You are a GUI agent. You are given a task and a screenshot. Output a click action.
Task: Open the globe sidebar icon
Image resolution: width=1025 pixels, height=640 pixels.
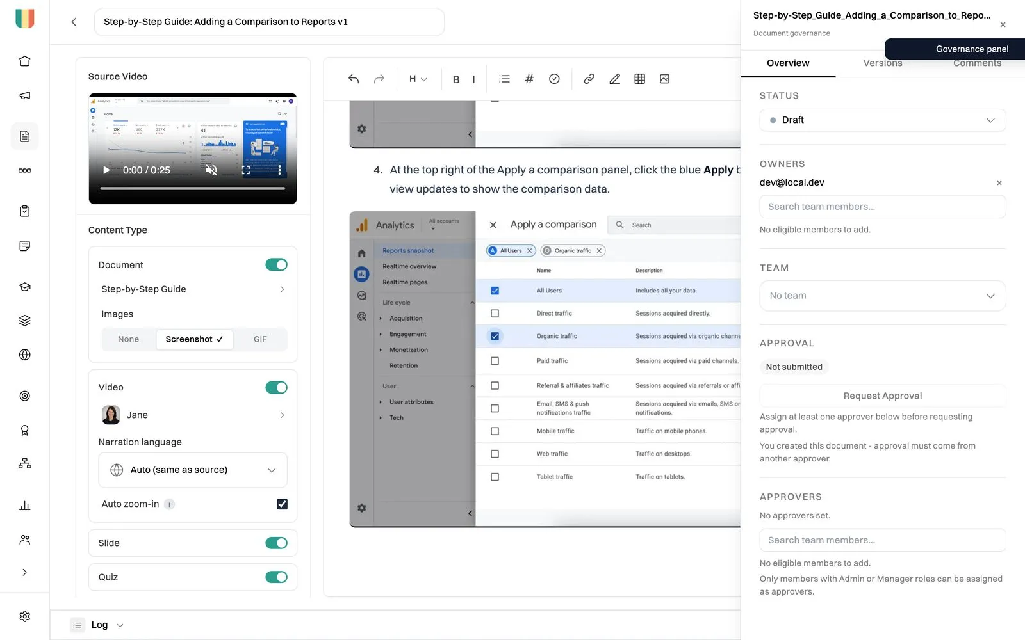(24, 355)
